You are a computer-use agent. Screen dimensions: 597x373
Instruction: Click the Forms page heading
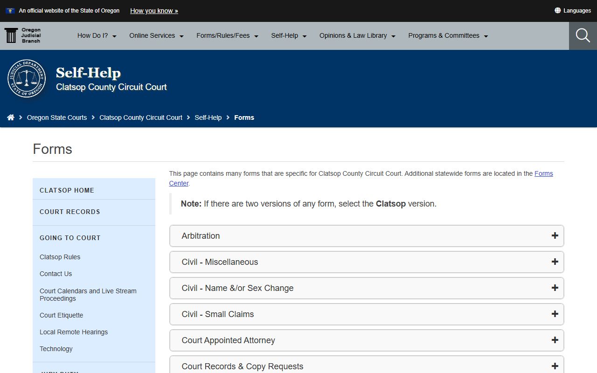[52, 149]
